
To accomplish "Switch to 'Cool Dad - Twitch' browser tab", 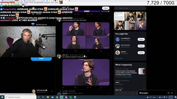I will point(34,1).
